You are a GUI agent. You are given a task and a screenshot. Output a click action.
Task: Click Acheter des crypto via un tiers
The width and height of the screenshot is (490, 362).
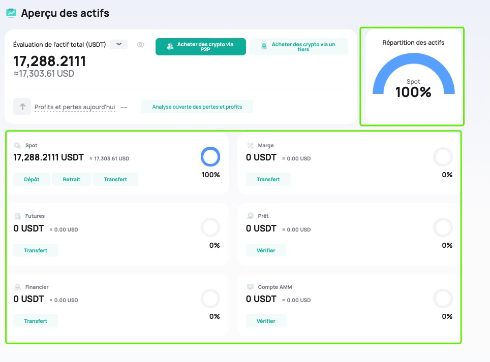(x=299, y=47)
